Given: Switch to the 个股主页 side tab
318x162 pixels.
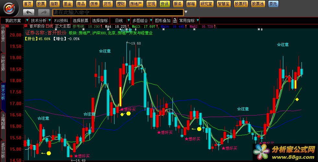Looking at the screenshot, I should coord(3,38).
